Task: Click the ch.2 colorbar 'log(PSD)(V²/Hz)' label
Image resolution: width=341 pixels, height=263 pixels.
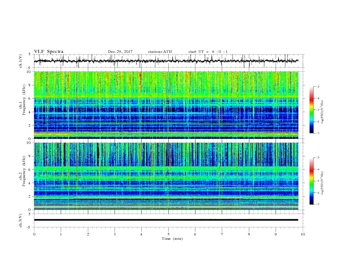Action: [322, 183]
